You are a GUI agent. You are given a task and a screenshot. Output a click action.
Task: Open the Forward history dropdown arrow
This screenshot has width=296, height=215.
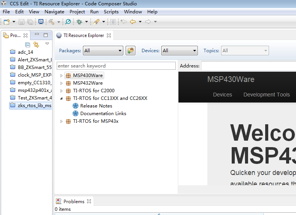pos(155,22)
